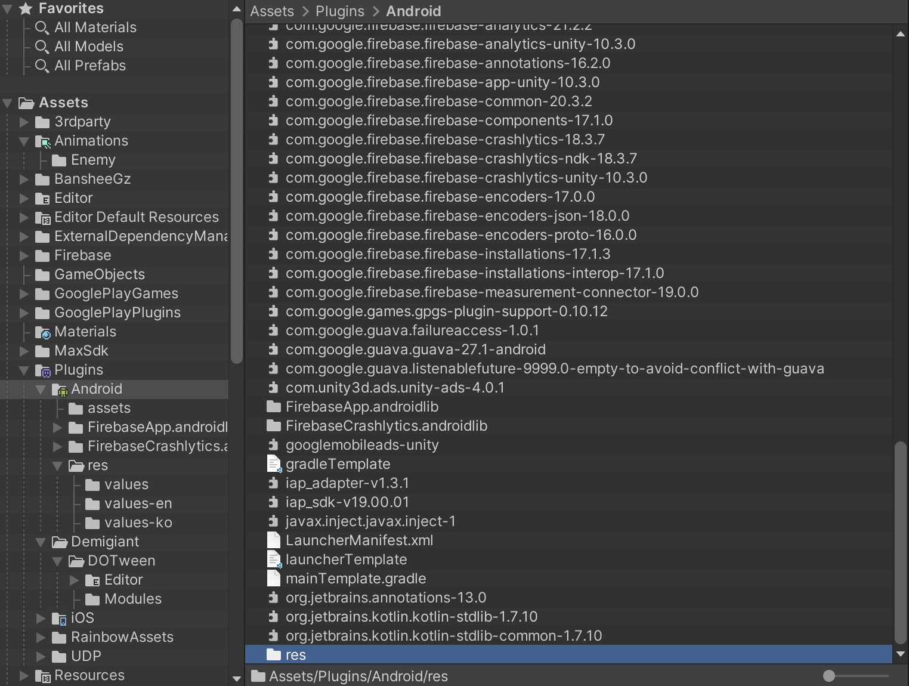Expand the RainbowAssets folder
The height and width of the screenshot is (686, 909).
click(41, 638)
